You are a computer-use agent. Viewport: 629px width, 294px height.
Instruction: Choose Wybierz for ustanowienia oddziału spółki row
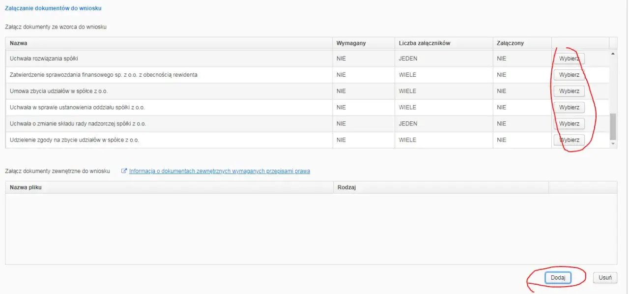(x=569, y=108)
